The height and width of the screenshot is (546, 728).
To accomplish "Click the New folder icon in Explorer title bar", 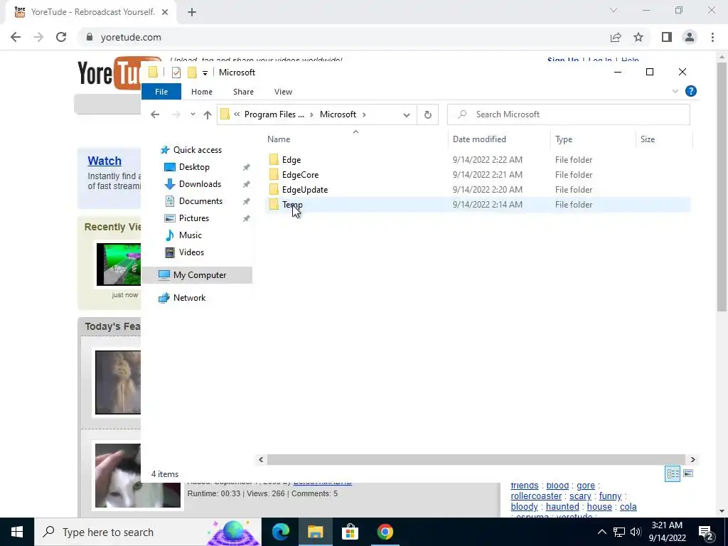I will (192, 73).
